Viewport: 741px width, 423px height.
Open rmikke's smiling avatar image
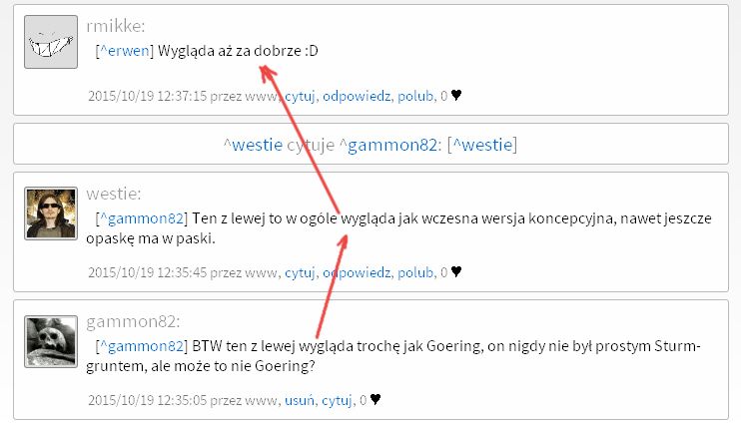point(51,42)
